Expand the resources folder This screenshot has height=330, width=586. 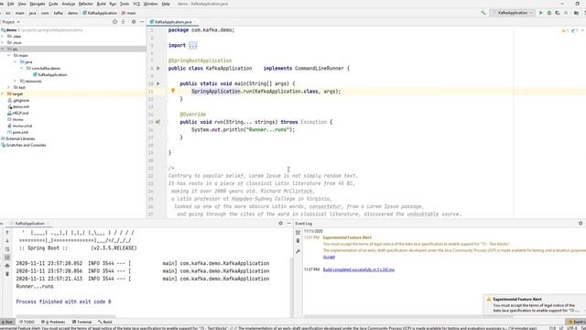pos(16,81)
